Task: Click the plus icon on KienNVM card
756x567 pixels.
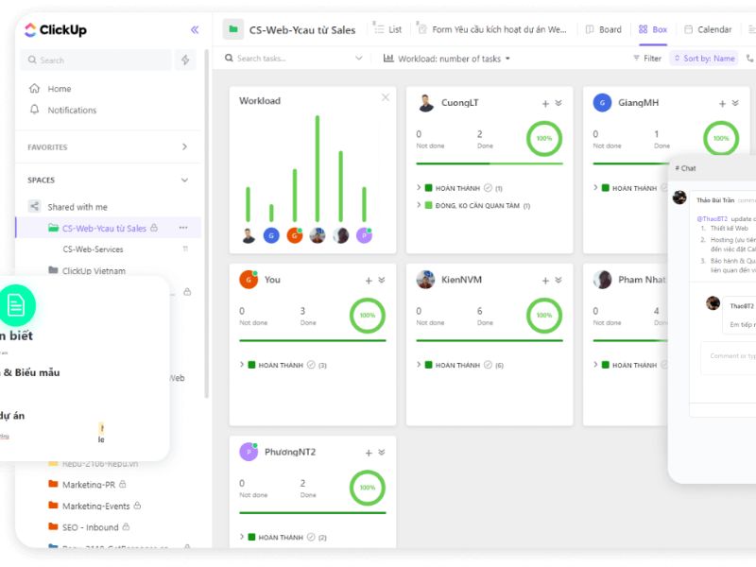Action: (x=545, y=281)
